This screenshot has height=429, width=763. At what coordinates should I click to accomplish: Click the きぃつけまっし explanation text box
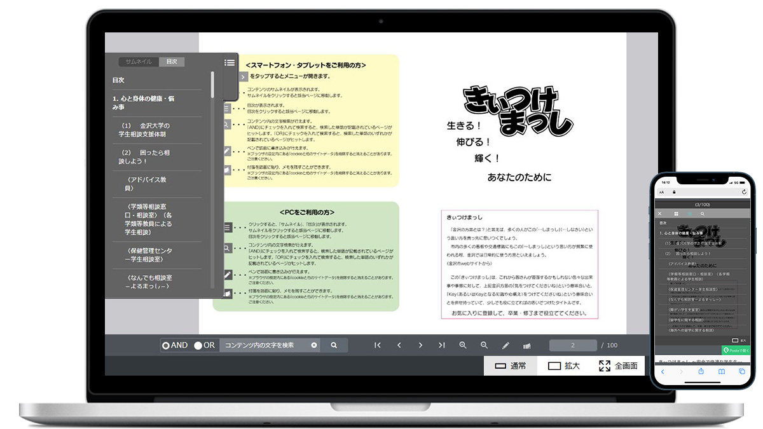(520, 264)
